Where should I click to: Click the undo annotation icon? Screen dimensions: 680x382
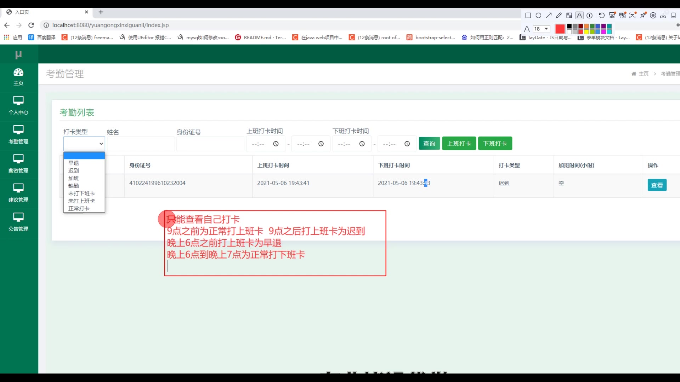(602, 16)
